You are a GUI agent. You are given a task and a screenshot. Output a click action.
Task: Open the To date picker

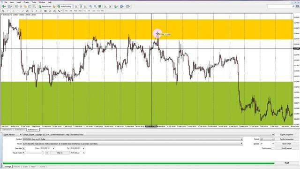83,148
